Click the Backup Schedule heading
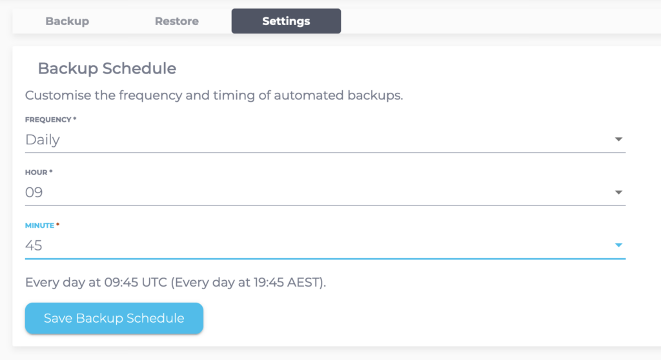 click(x=107, y=68)
